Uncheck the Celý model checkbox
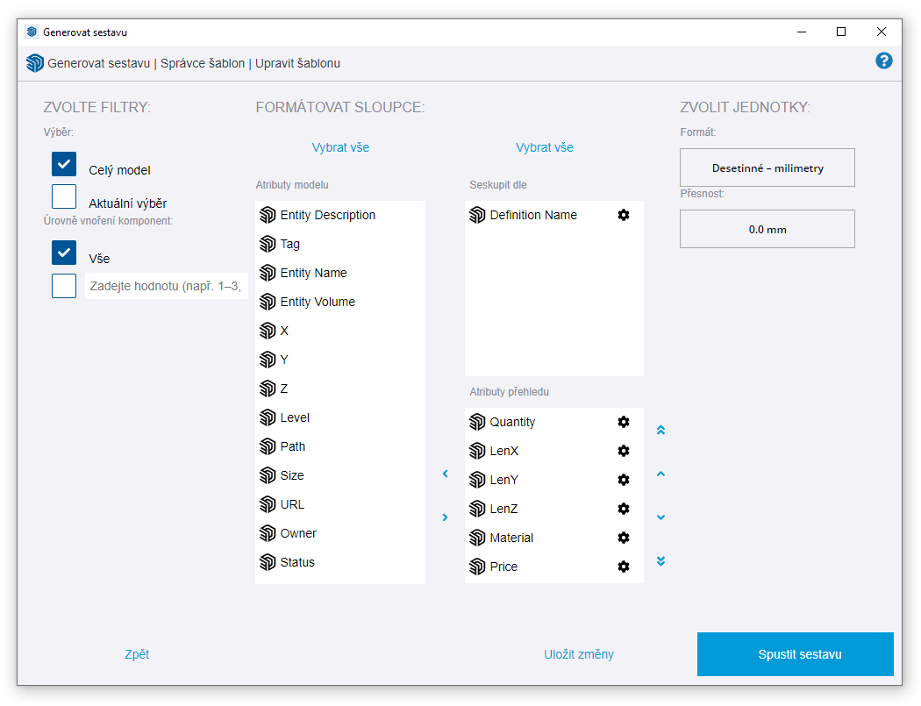 coord(64,164)
